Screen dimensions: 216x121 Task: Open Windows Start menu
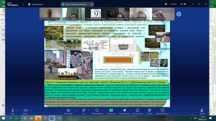3,118
